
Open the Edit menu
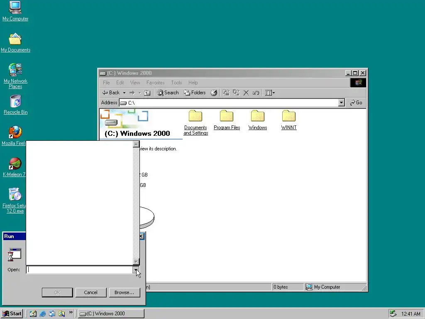point(120,83)
